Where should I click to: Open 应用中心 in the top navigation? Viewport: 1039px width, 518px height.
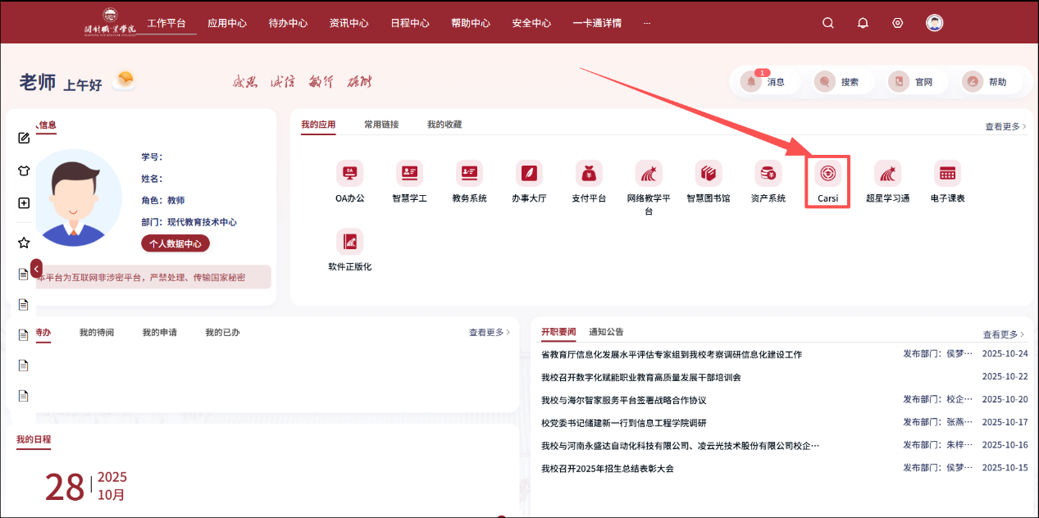[x=227, y=23]
